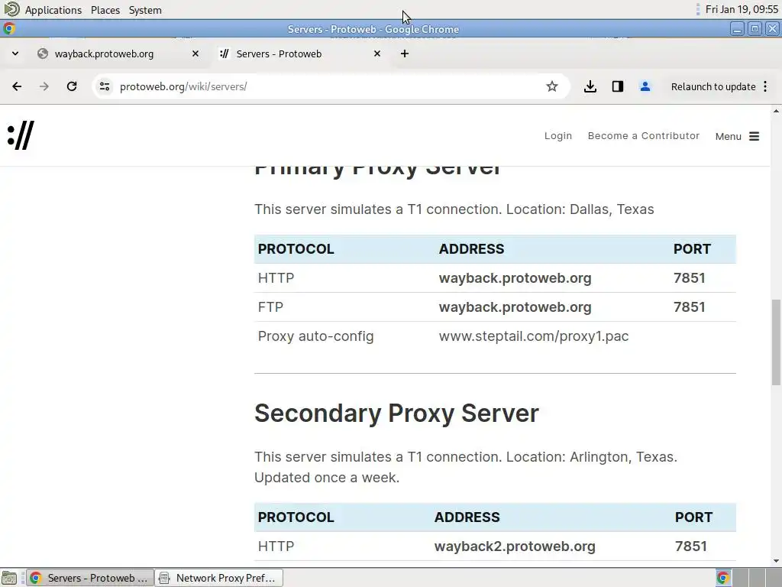
Task: Open the hamburger Menu icon
Action: 754,136
